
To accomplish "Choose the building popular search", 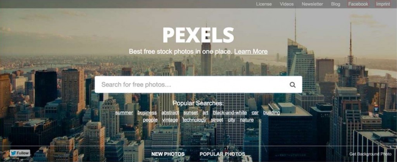I will click(x=271, y=113).
